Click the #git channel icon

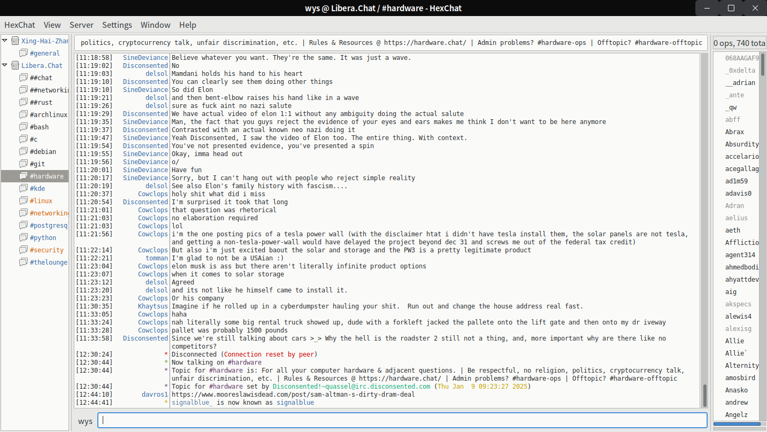coord(24,164)
